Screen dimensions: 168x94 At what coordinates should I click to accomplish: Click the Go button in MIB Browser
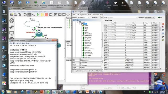tap(160, 17)
